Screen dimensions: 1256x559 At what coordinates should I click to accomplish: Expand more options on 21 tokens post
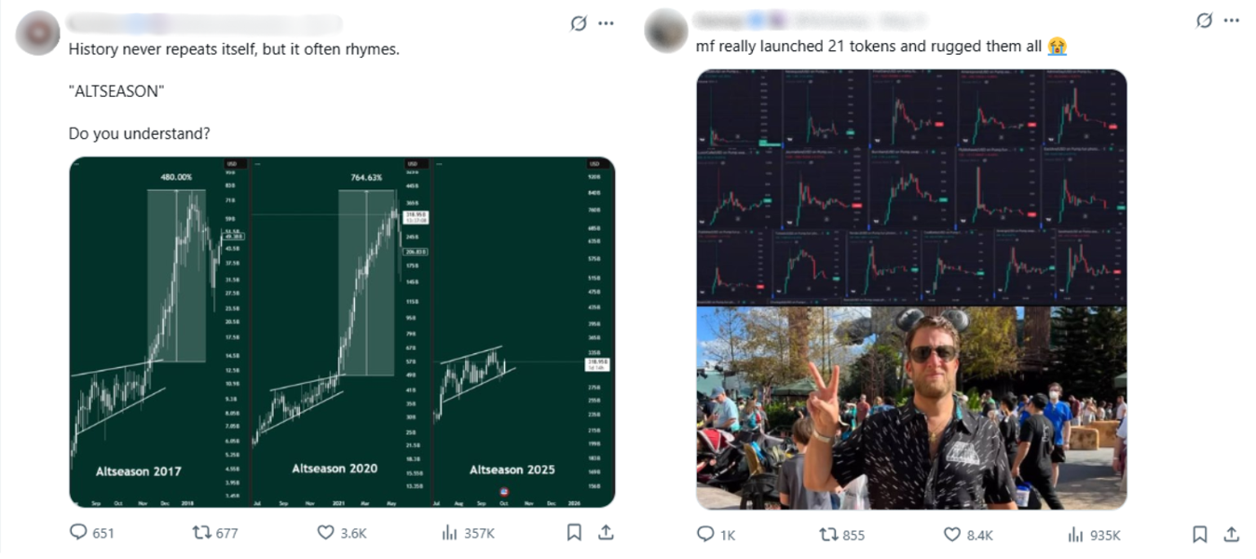coord(1232,20)
